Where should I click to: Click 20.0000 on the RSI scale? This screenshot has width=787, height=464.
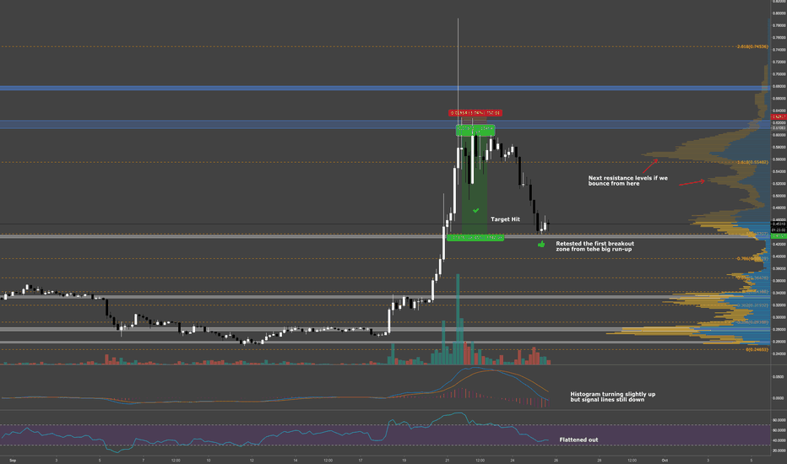click(x=779, y=451)
